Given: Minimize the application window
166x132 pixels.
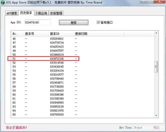Looking at the screenshot, I should [143, 2].
